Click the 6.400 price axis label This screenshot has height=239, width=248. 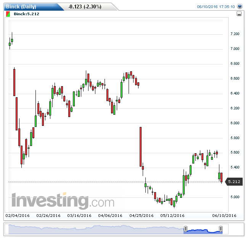235,93
